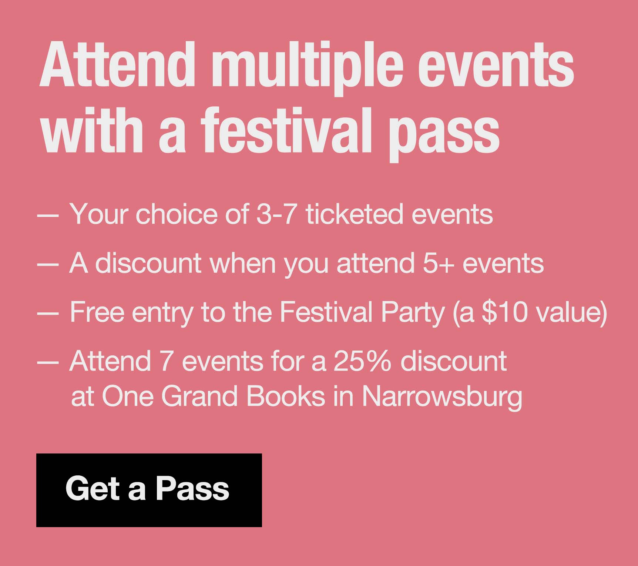Click the dash before "A discount"
This screenshot has width=638, height=566.
click(x=48, y=264)
